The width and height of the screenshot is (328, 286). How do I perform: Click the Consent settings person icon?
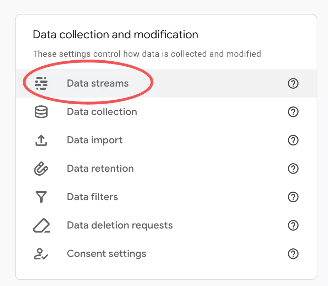[41, 254]
